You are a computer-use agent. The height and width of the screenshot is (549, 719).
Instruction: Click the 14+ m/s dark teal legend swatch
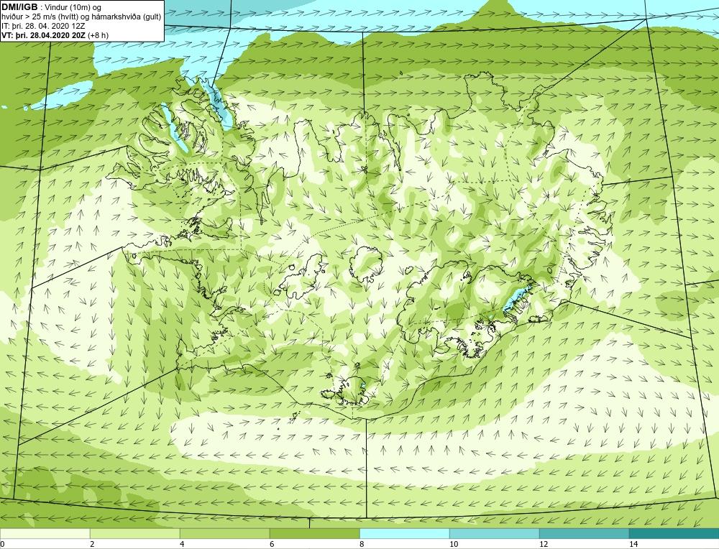674,533
